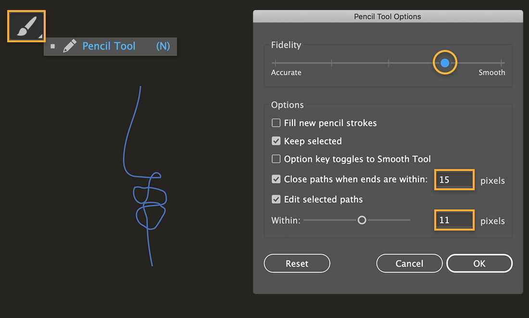
Task: Click the Reset button
Action: click(297, 263)
